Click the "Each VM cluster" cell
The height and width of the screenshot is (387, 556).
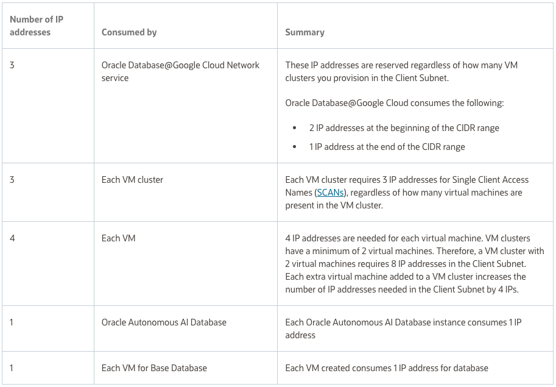[x=132, y=180]
